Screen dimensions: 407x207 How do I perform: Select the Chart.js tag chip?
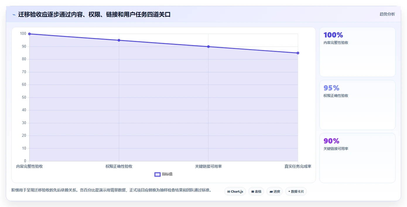pyautogui.click(x=235, y=191)
